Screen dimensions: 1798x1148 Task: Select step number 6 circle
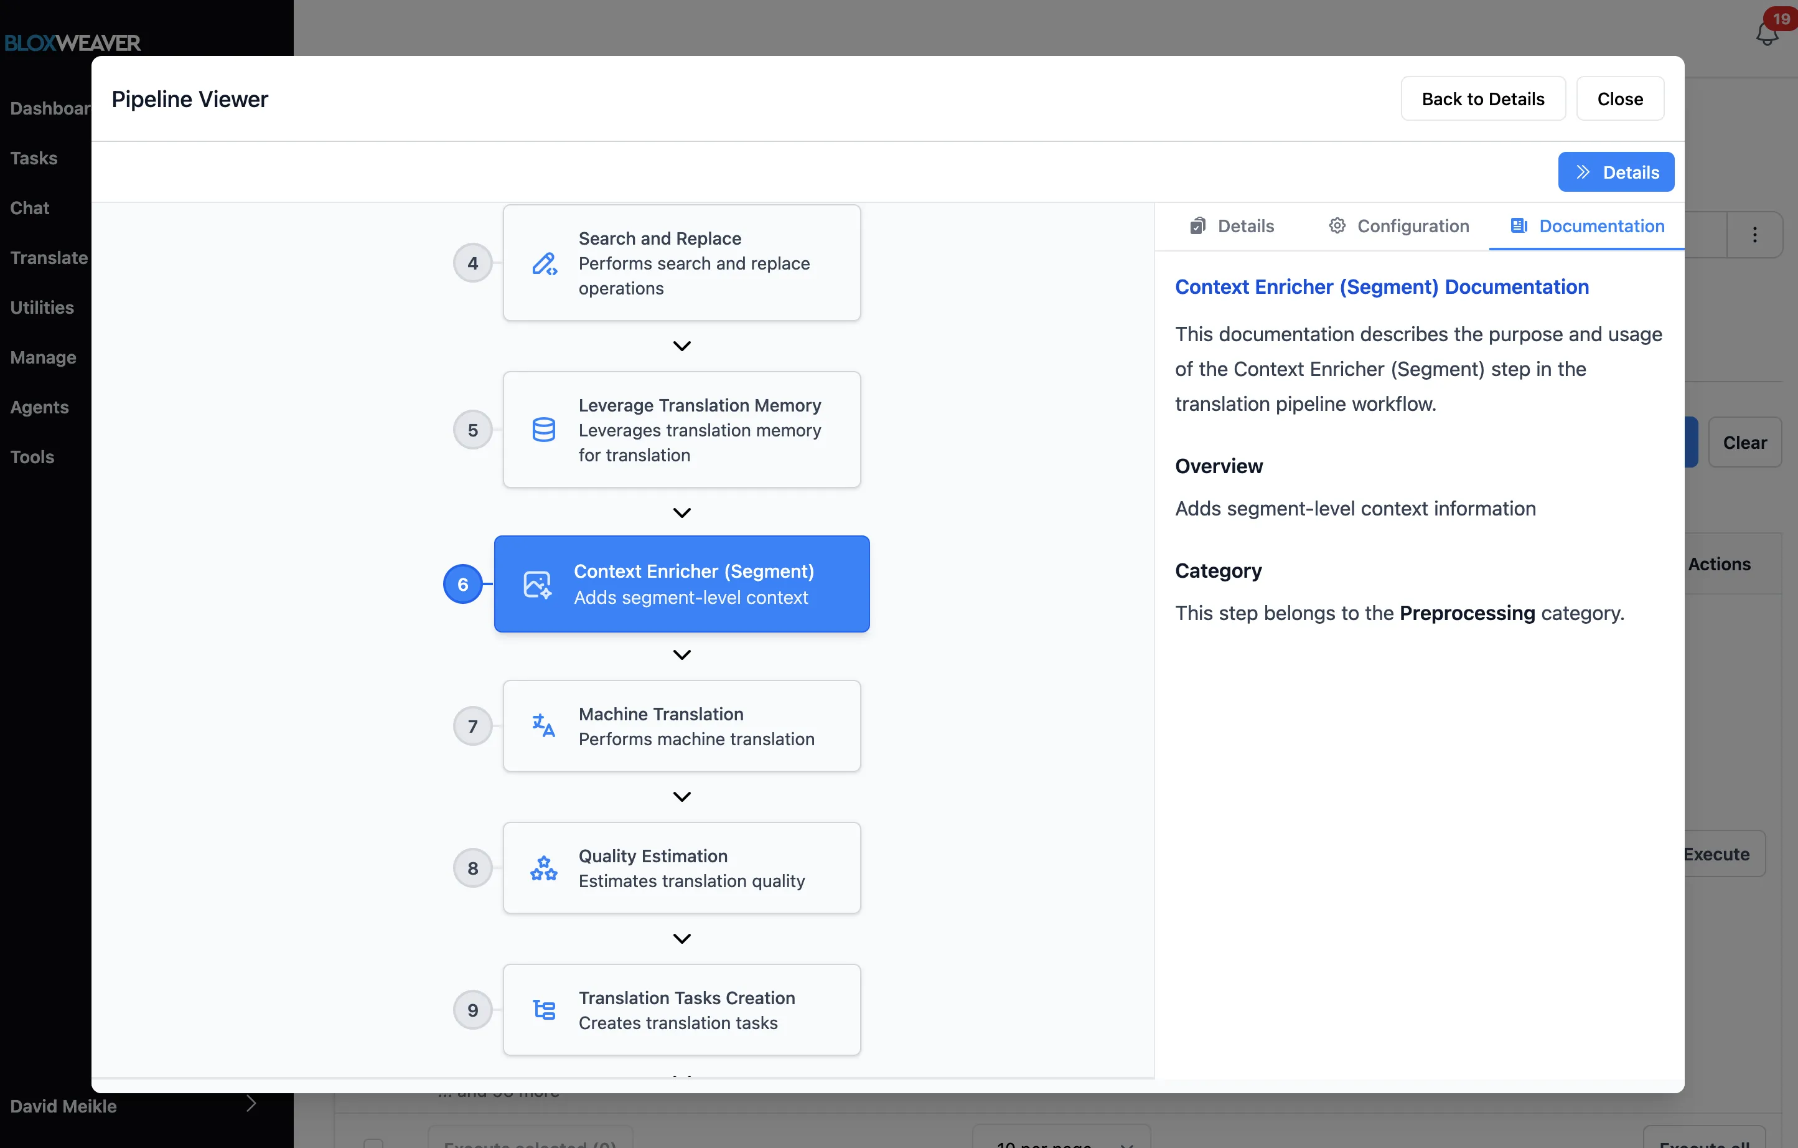coord(463,584)
